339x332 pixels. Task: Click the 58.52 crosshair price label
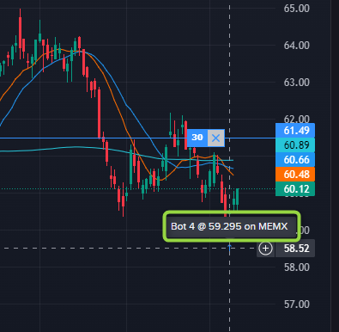pyautogui.click(x=295, y=249)
